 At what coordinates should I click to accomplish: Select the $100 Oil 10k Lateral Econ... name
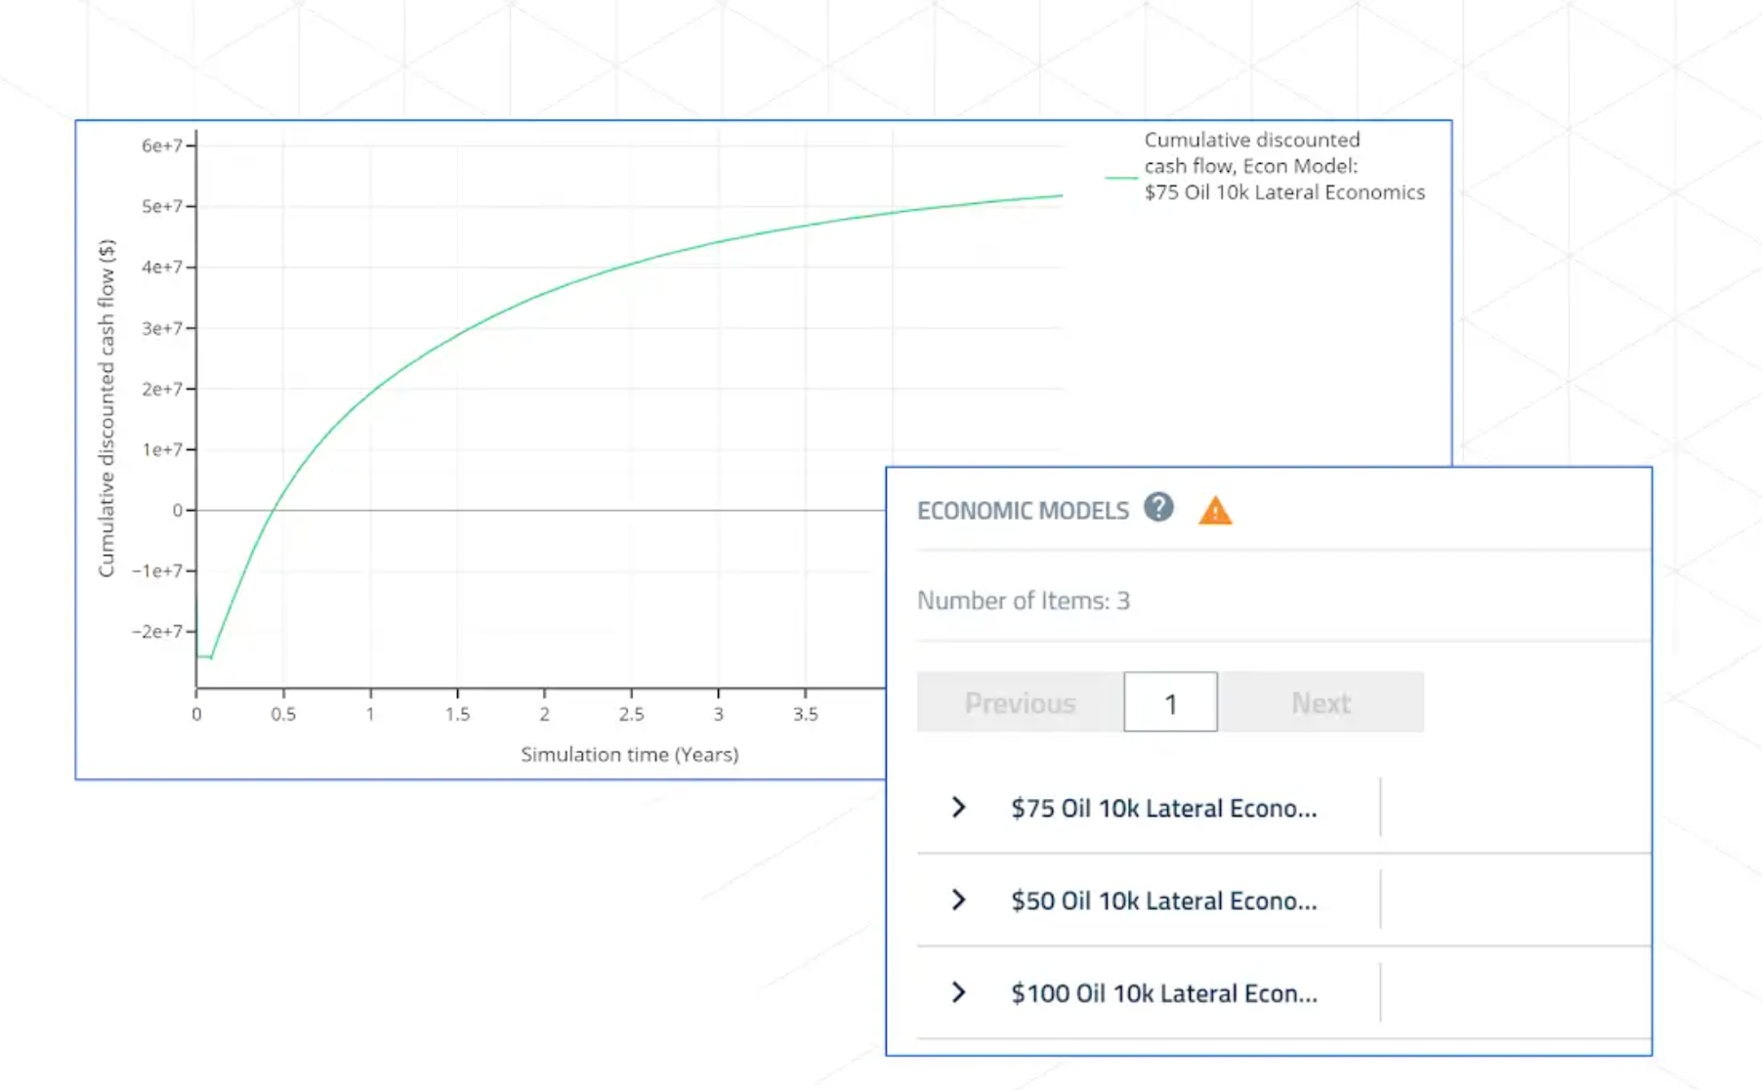click(x=1163, y=993)
